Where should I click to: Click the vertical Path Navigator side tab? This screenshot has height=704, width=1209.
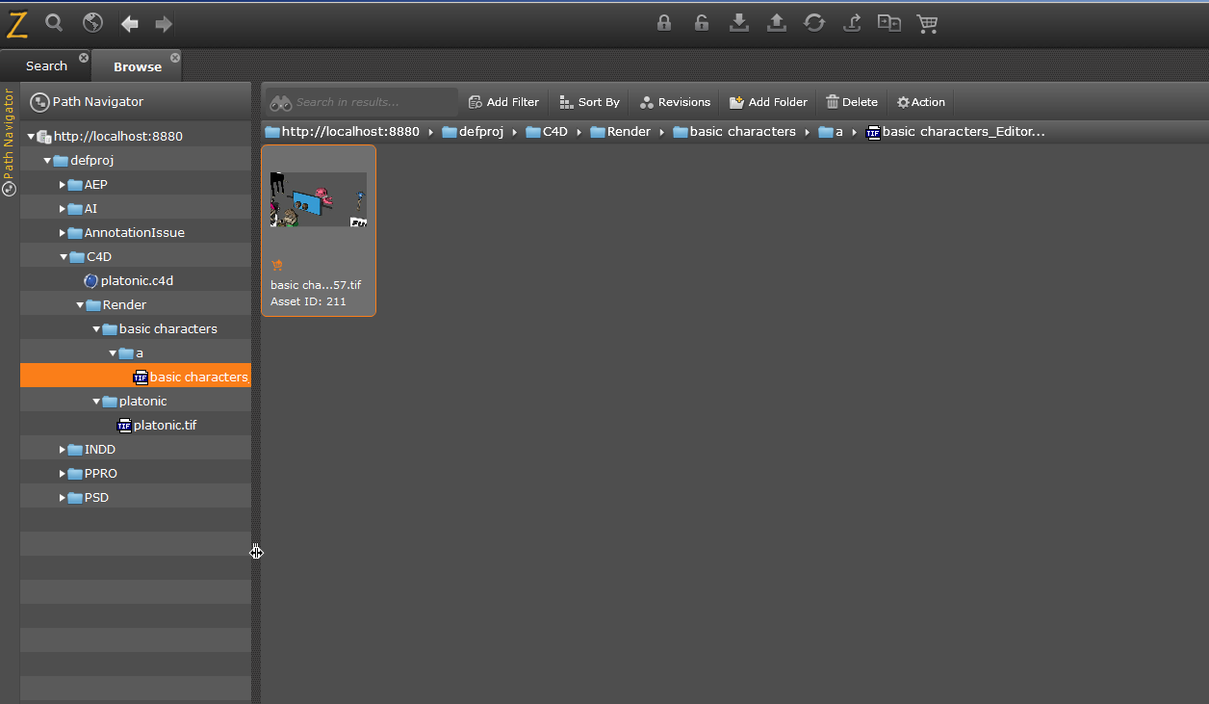click(x=10, y=141)
